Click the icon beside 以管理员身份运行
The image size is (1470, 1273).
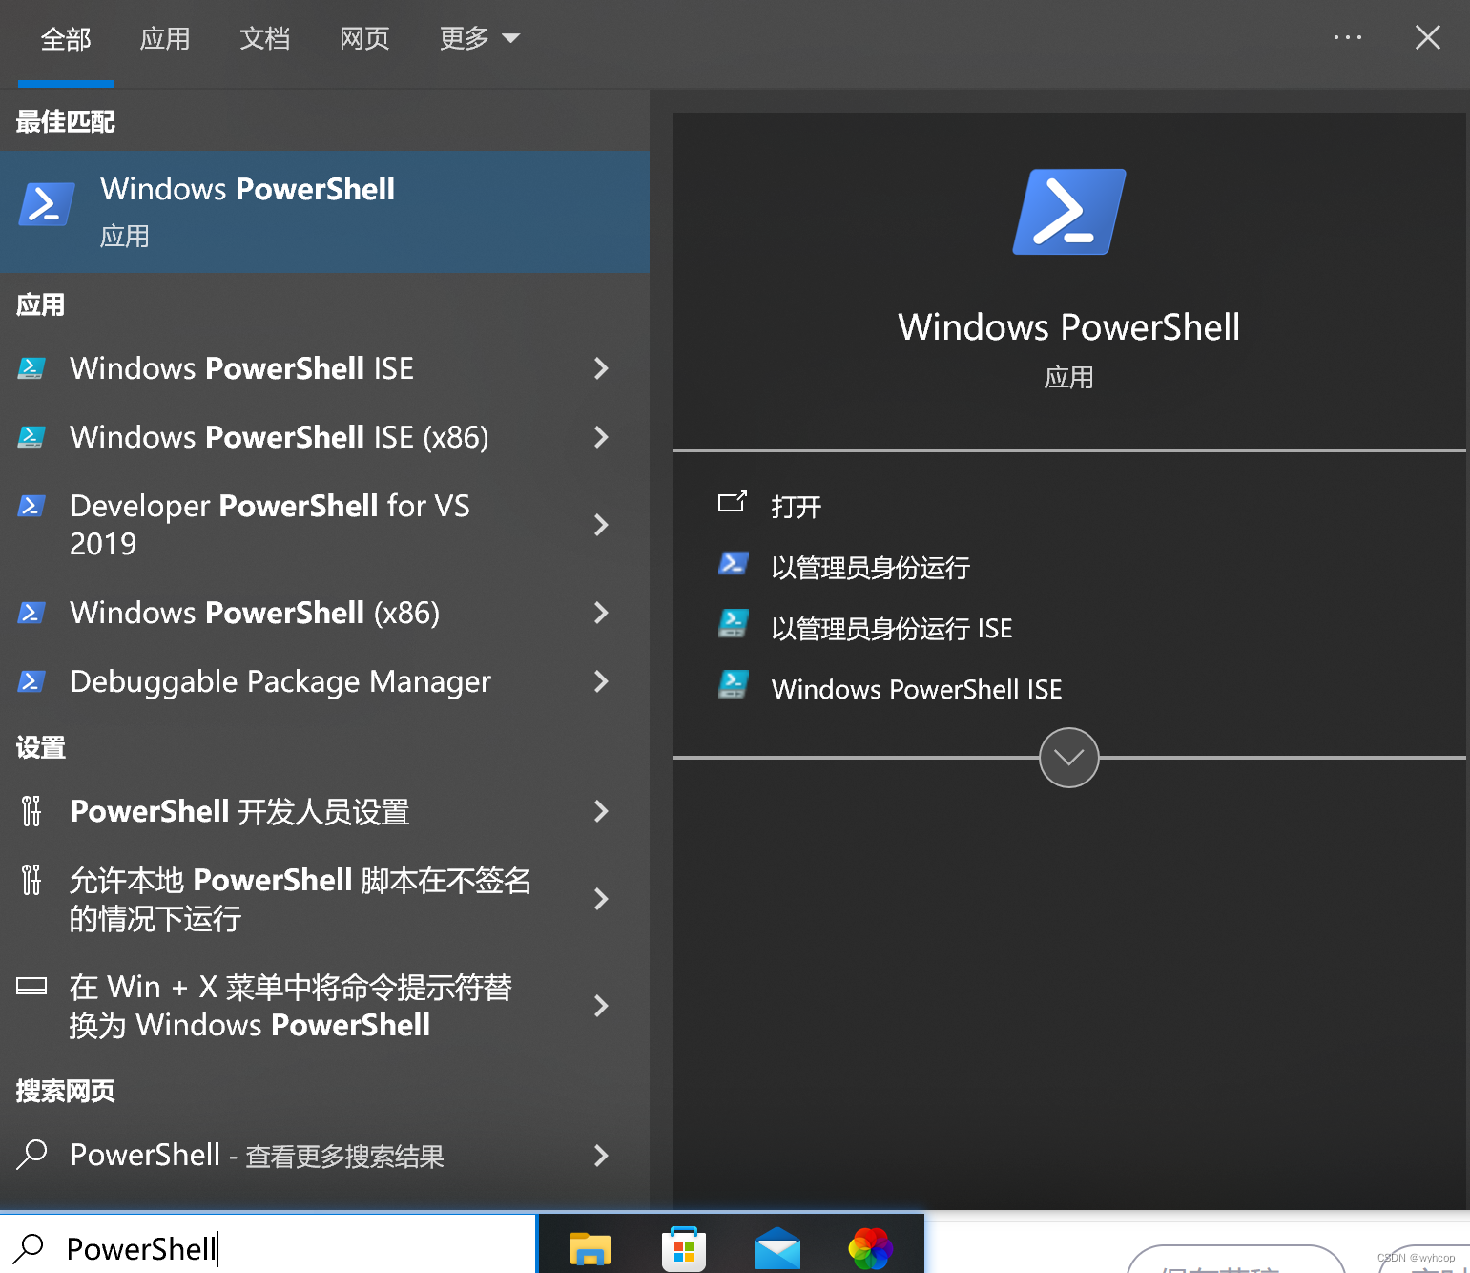click(733, 564)
